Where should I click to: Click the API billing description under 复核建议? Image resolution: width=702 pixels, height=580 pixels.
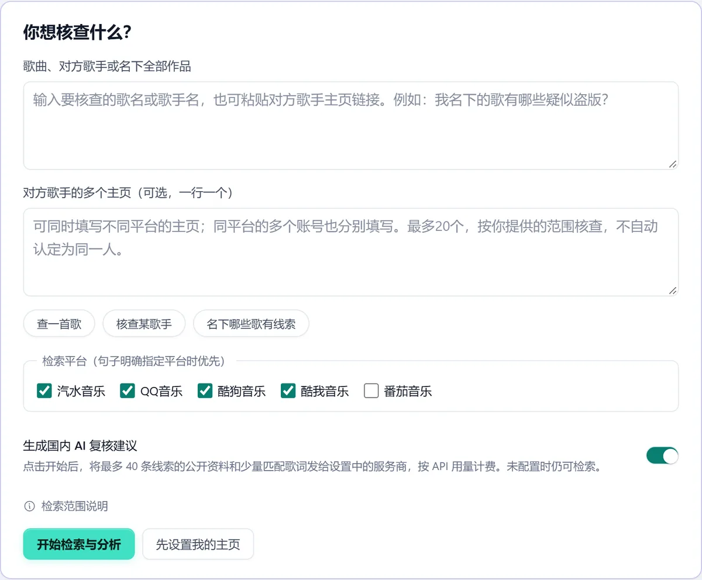[312, 467]
